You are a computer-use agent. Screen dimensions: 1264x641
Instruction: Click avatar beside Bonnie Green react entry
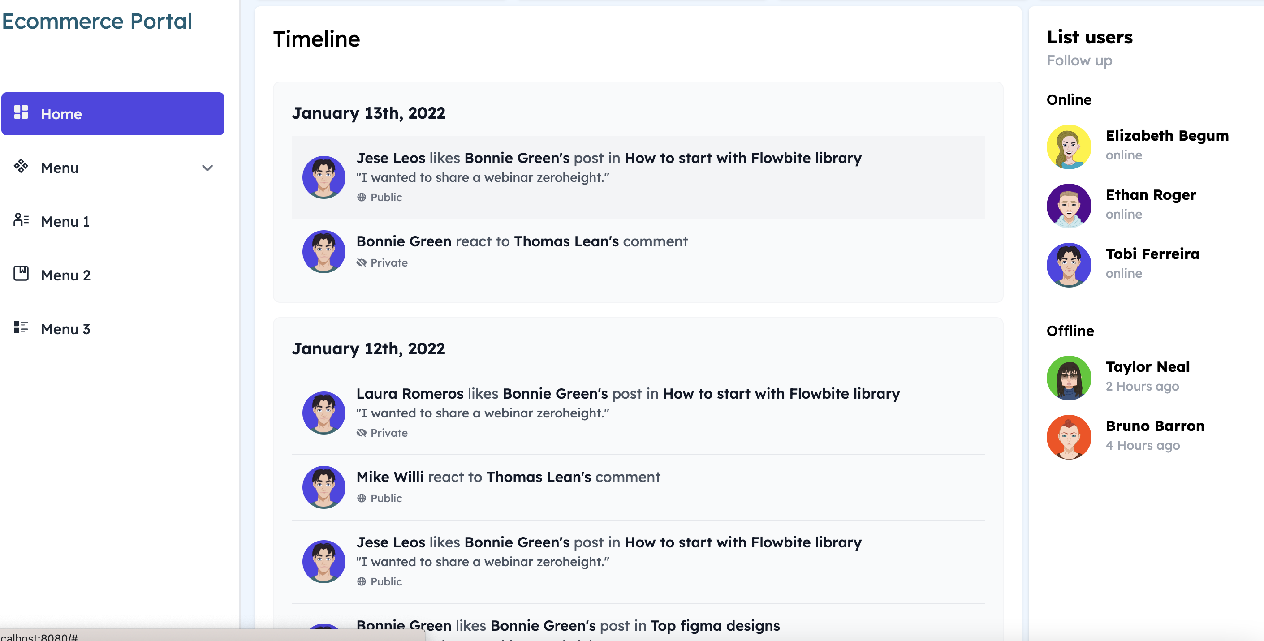[324, 252]
